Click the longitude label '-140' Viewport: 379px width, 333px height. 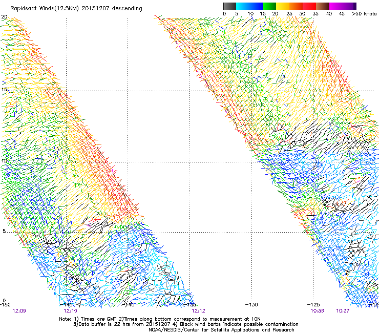click(x=129, y=305)
